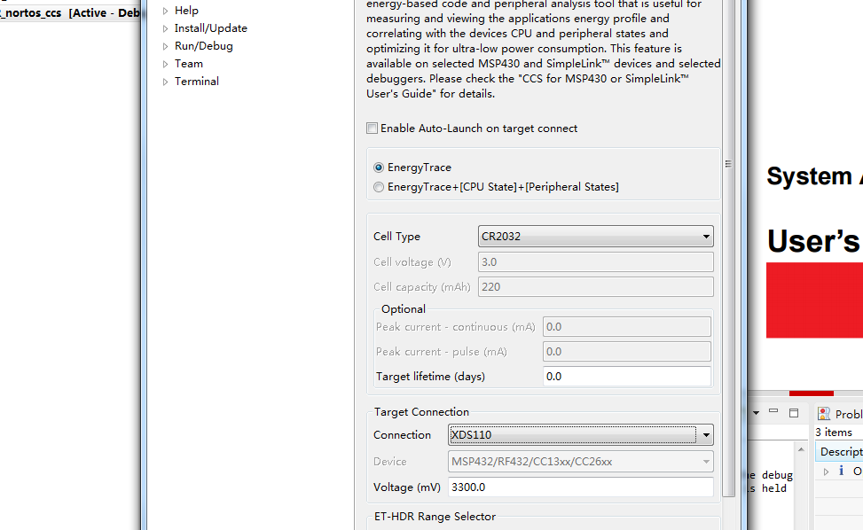Select the Install/Update preferences category
Viewport: 863px width, 530px height.
211,28
